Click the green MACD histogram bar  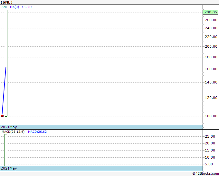tap(6, 150)
